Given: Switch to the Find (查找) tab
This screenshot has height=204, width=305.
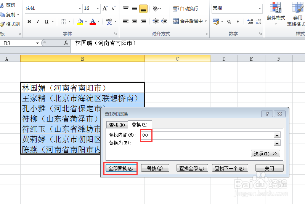Looking at the screenshot, I should (117, 125).
